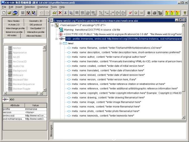The width and height of the screenshot is (189, 142).
Task: Click the yellow question mark Help icon
Action: click(x=185, y=13)
